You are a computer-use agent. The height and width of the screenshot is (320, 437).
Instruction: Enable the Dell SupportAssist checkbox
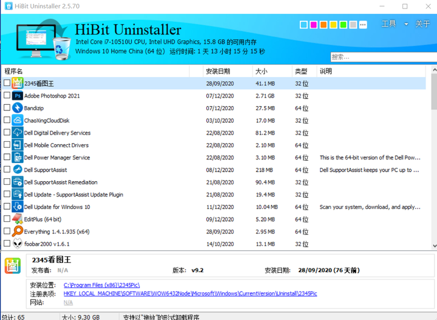click(x=7, y=169)
